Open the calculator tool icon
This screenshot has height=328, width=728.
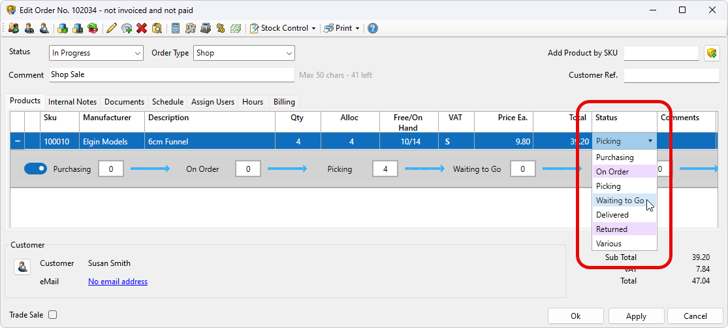point(176,28)
